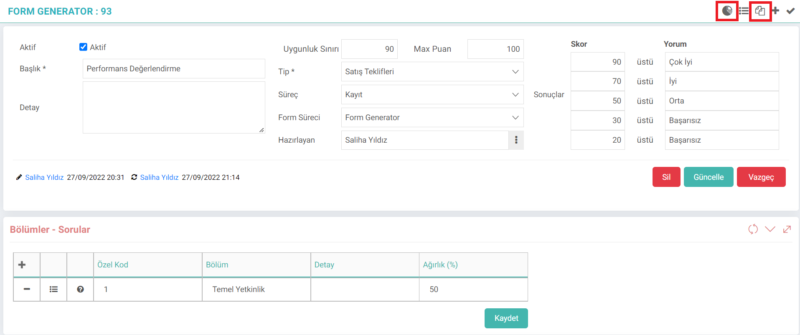Open the Form Süreci dropdown
This screenshot has height=335, width=800.
[x=432, y=118]
